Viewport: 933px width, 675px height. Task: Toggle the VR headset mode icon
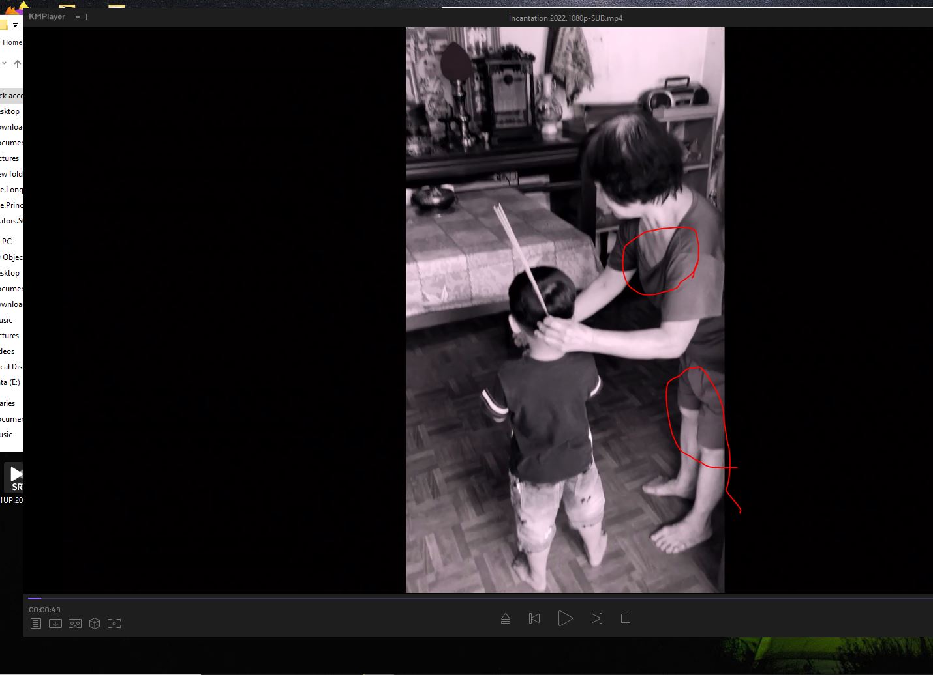(75, 624)
